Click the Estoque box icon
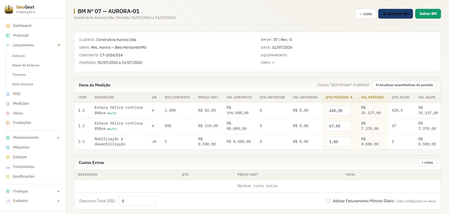The height and width of the screenshot is (214, 449). click(8, 157)
